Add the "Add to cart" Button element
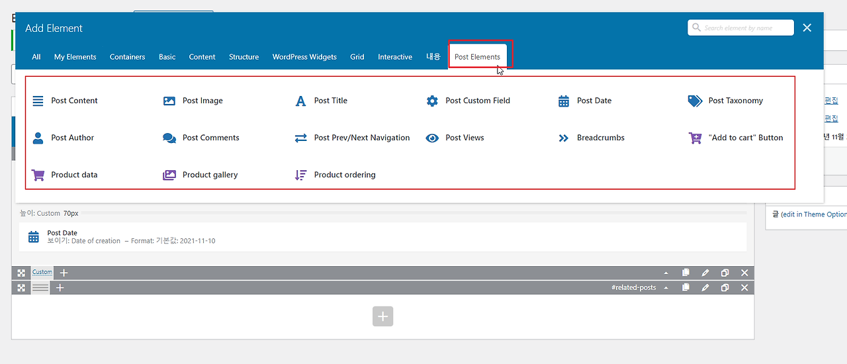This screenshot has width=847, height=364. (x=736, y=138)
